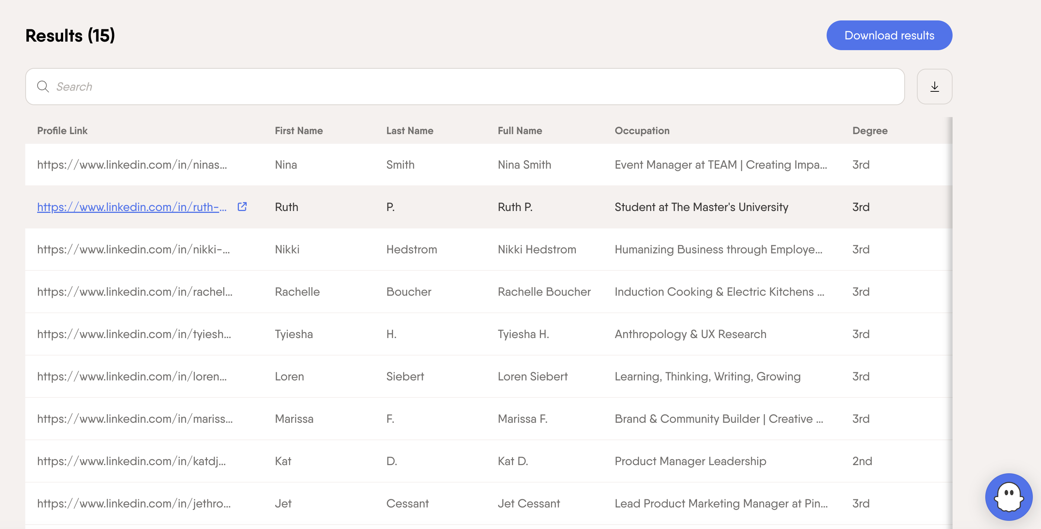Open external link icon for Ruth's profile
This screenshot has height=529, width=1041.
pyautogui.click(x=241, y=207)
